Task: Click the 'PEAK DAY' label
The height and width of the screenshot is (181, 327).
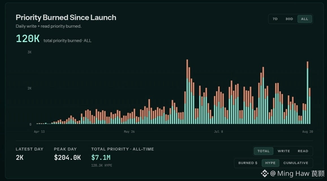Action: (x=65, y=149)
